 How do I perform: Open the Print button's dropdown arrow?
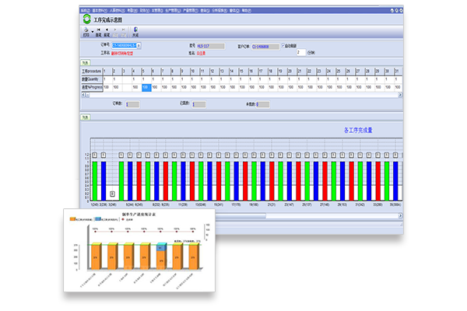coord(93,32)
